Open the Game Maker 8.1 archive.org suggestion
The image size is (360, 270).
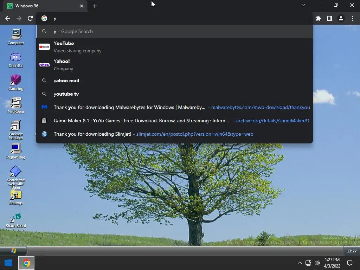coord(174,121)
